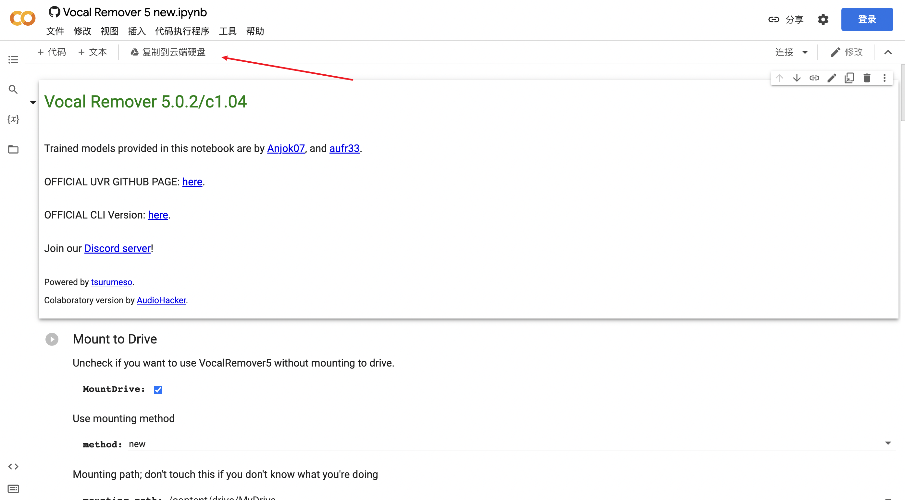Open the CLI Version here link

tap(158, 215)
